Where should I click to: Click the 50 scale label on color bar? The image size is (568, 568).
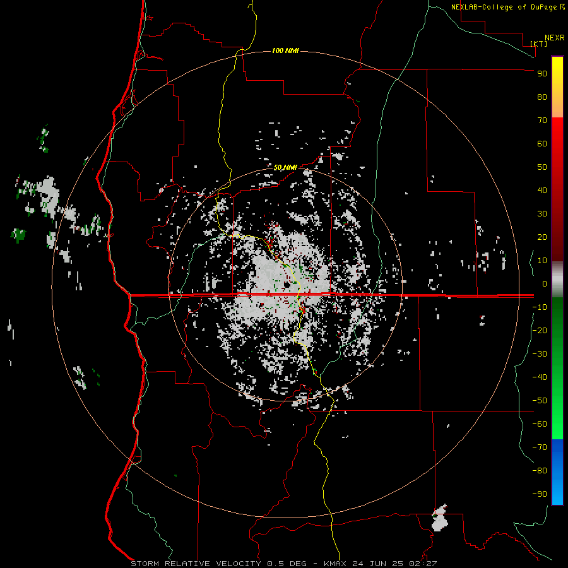(542, 167)
